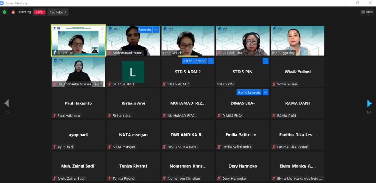Screen dimensions: 376x183
Task: Open more options on STD 5 PIN tile
Action: [265, 61]
